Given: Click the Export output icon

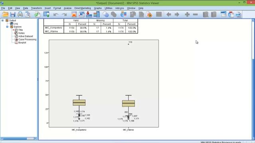Looking at the screenshot, I should (x=37, y=14).
